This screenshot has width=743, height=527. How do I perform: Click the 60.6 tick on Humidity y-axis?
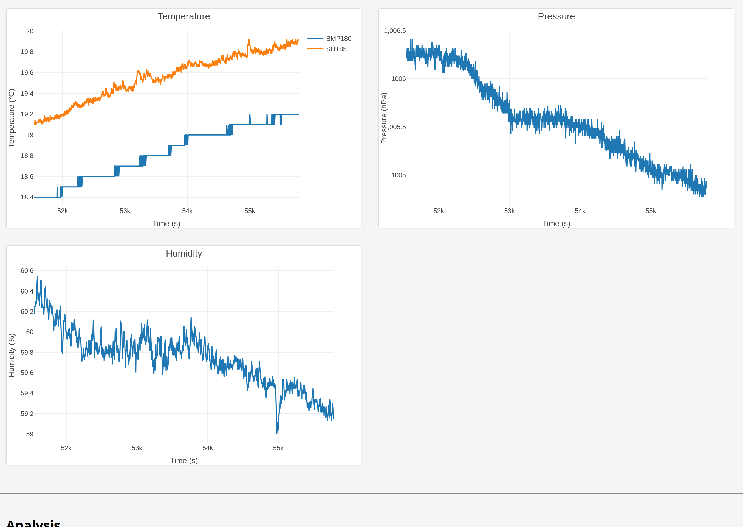pyautogui.click(x=27, y=271)
